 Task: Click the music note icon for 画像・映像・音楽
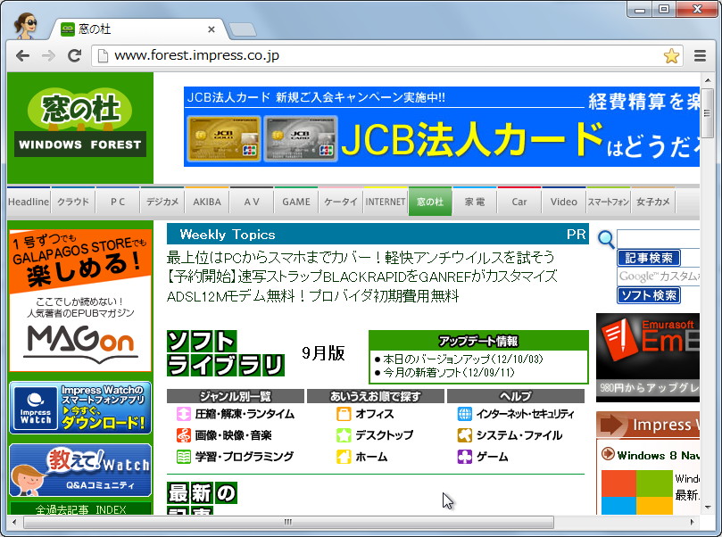point(182,435)
